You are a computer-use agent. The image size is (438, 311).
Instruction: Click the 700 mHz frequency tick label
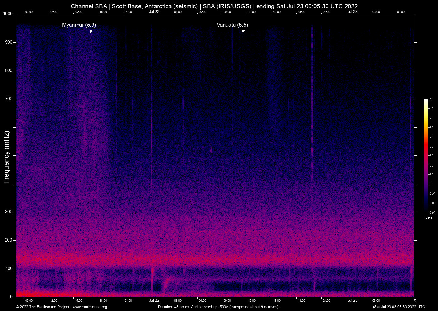point(9,99)
